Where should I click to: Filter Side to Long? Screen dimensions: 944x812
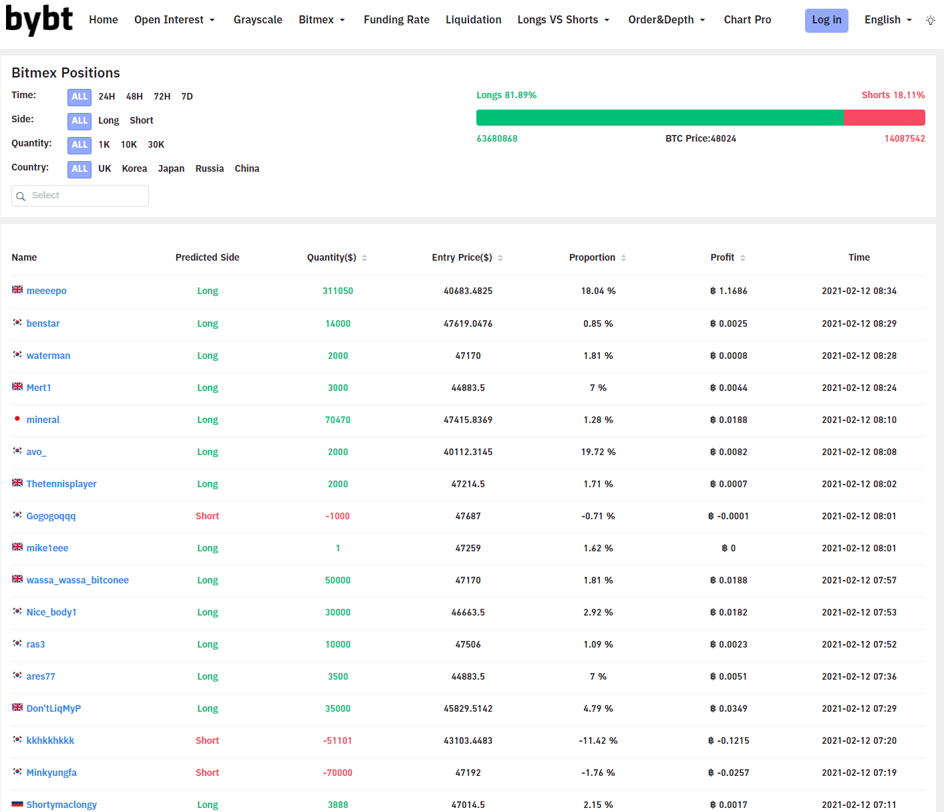[x=109, y=121]
